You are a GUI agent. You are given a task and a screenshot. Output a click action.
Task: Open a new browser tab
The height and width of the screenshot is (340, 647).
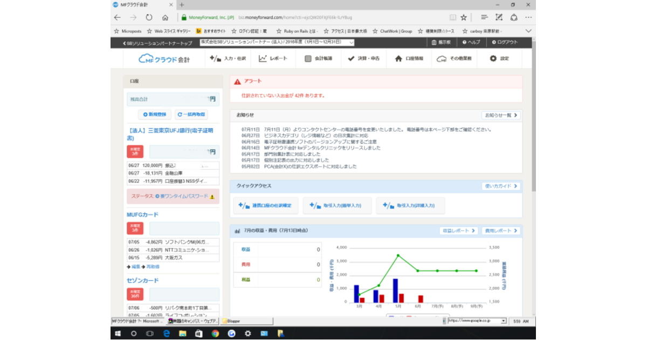coord(182,4)
